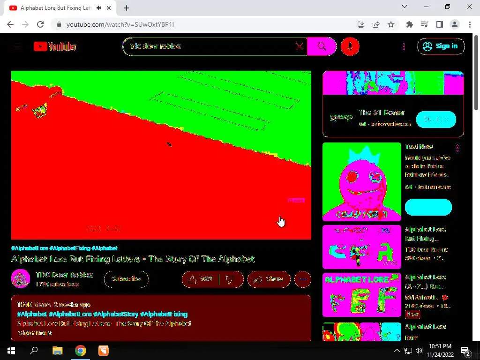The image size is (480, 360).
Task: Open the YouTube guide hamburger menu
Action: click(17, 46)
